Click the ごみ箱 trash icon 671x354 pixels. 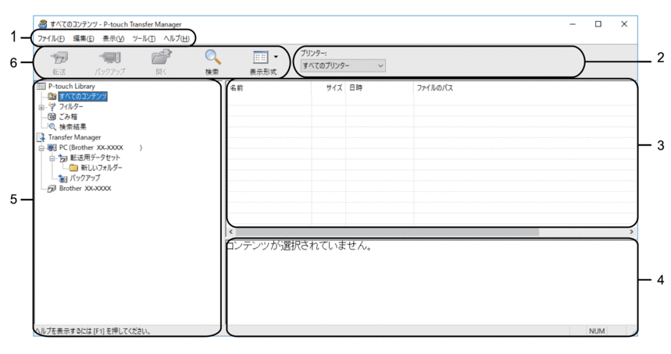point(52,117)
